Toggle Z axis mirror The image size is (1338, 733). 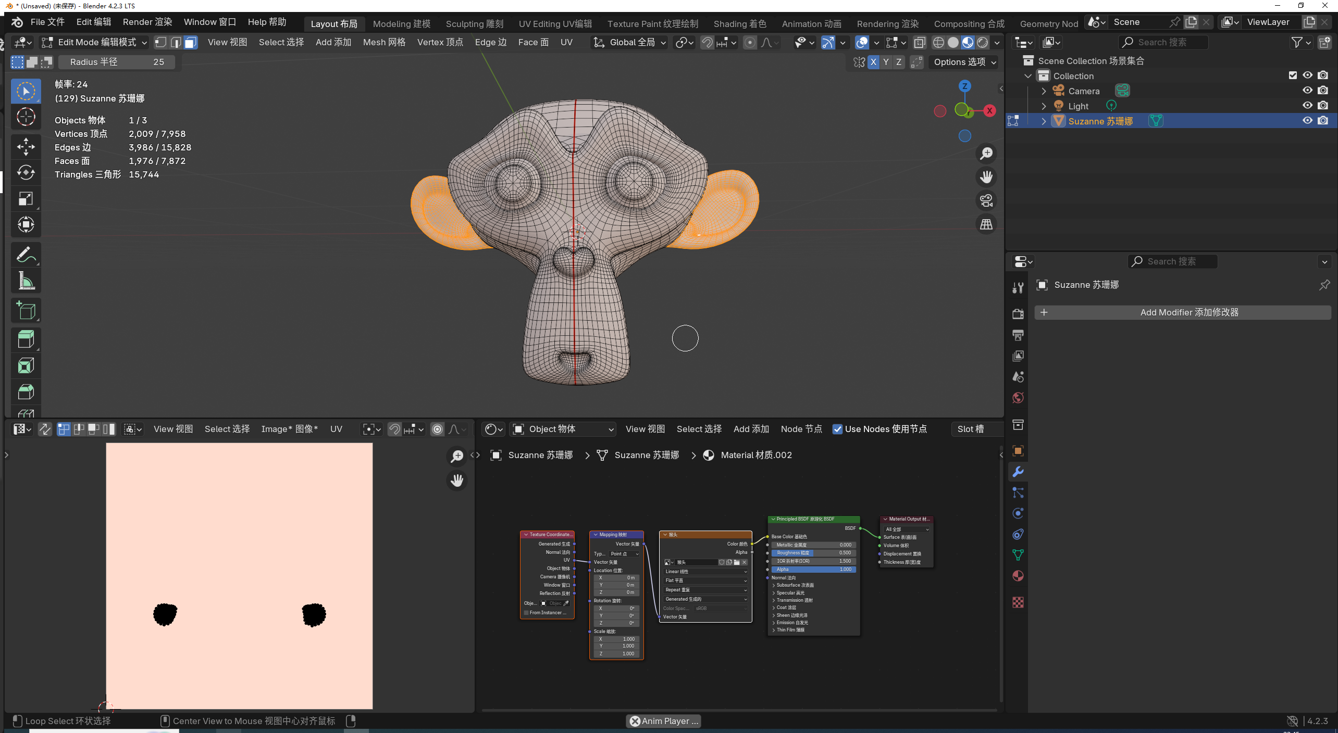point(898,62)
